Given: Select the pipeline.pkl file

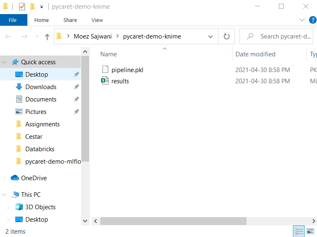Looking at the screenshot, I should coord(127,70).
